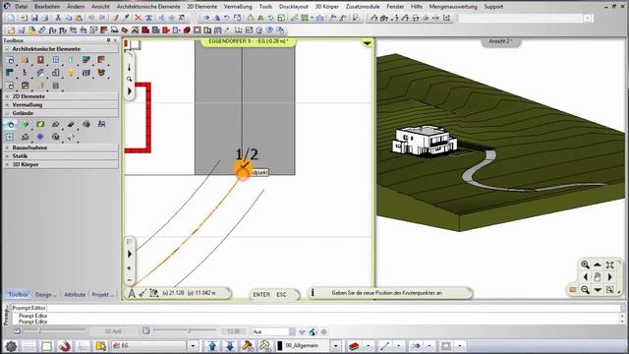Click the date slider near 02 April

click(55, 330)
